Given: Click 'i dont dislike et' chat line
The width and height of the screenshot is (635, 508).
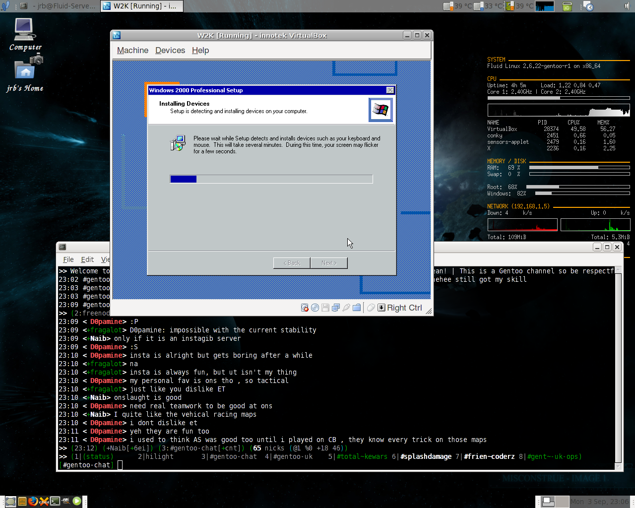Looking at the screenshot, I should tap(164, 423).
